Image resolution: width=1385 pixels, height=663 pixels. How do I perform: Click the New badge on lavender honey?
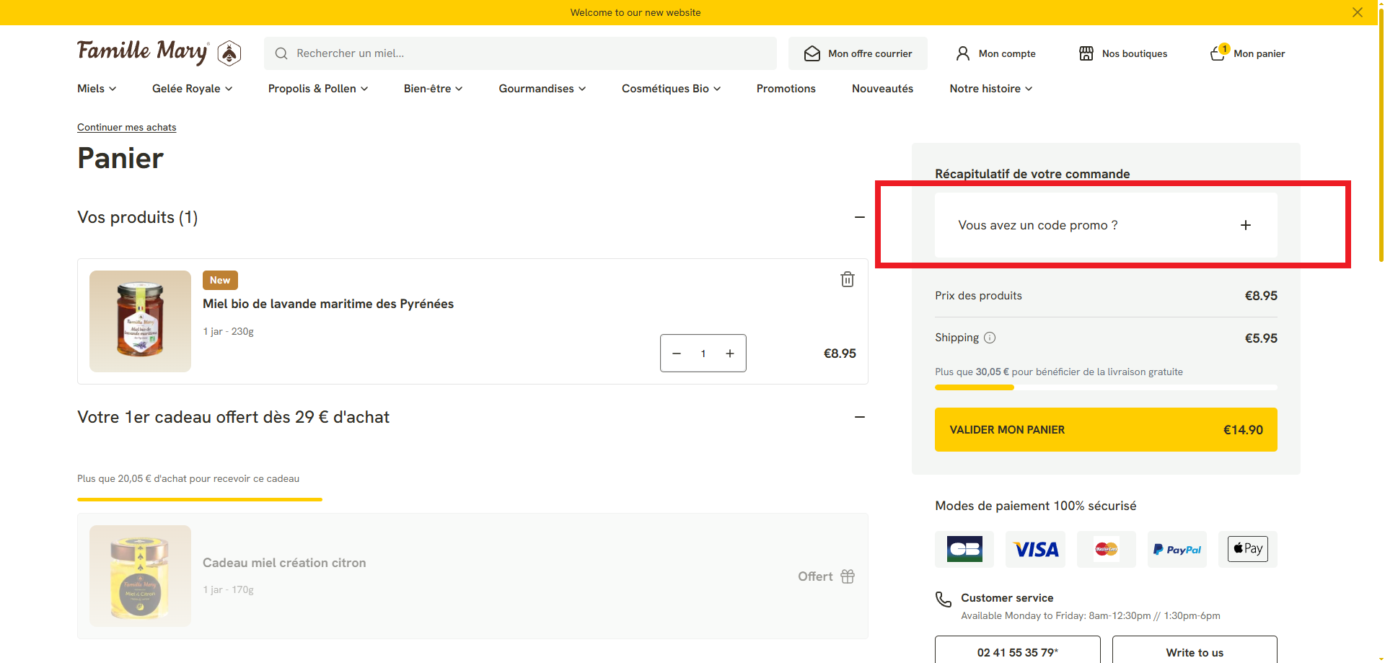[220, 280]
